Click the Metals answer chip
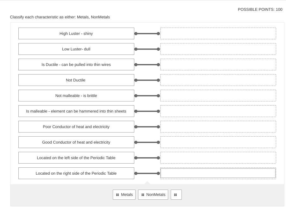This screenshot has height=207, width=286. click(124, 195)
